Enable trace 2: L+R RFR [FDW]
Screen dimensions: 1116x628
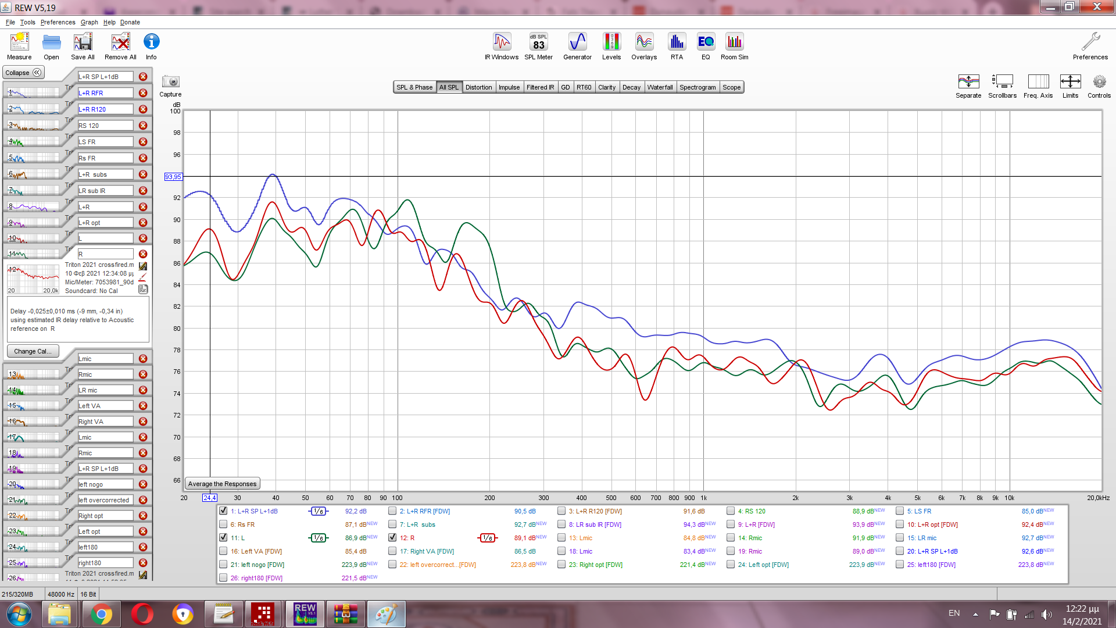tap(392, 511)
